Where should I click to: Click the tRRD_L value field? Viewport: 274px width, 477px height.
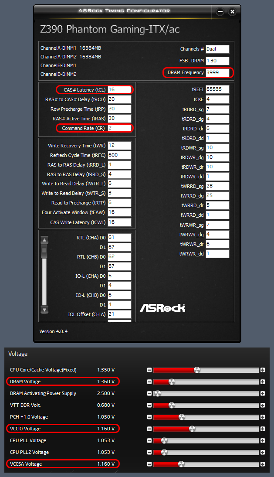pos(119,164)
